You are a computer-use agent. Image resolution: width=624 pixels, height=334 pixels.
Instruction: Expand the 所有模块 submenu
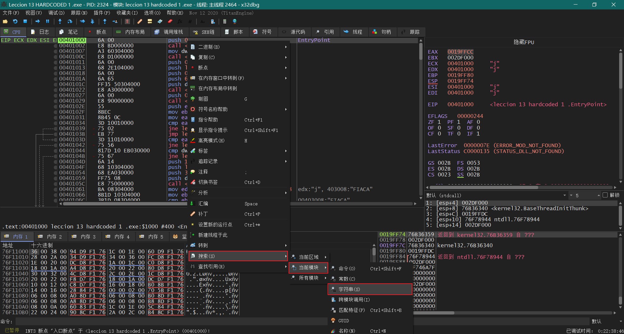(x=309, y=278)
